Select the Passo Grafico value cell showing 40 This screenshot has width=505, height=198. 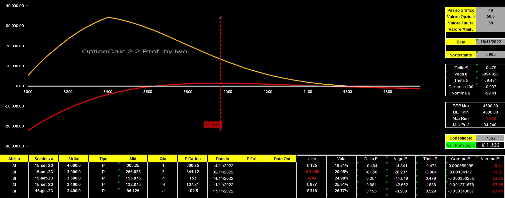coord(490,10)
